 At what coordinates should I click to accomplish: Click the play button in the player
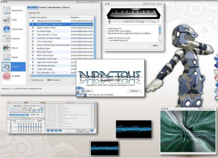coord(14,115)
